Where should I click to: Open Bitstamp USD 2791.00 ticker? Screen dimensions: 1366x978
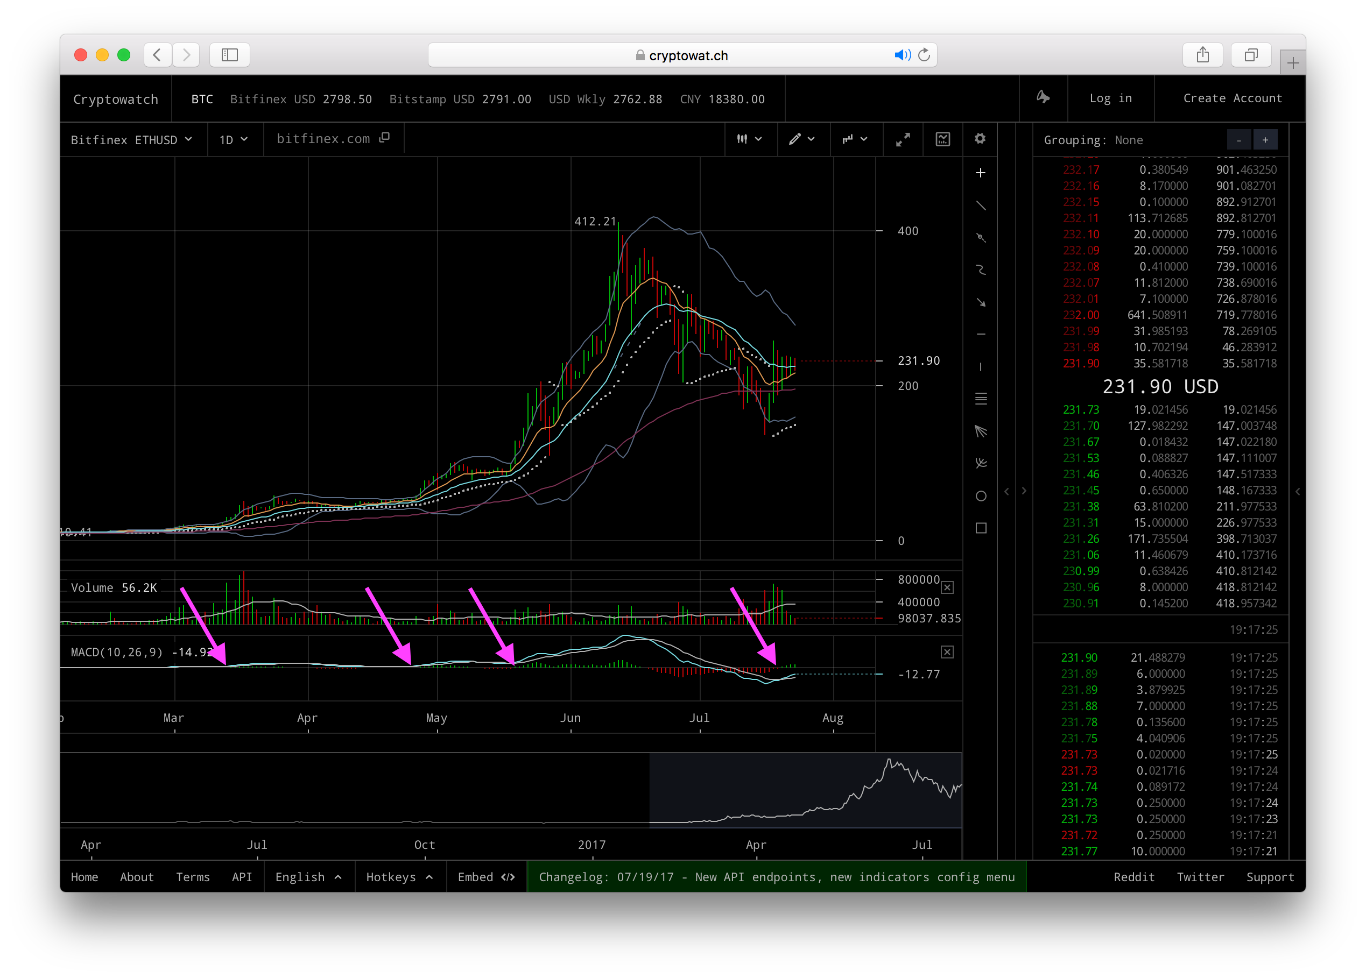(x=460, y=98)
